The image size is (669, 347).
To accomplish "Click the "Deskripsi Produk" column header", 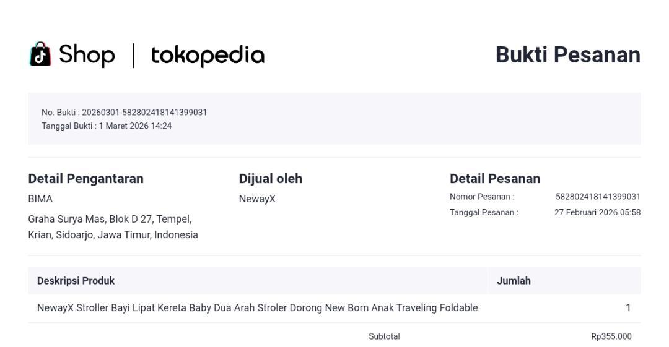I will coord(76,281).
